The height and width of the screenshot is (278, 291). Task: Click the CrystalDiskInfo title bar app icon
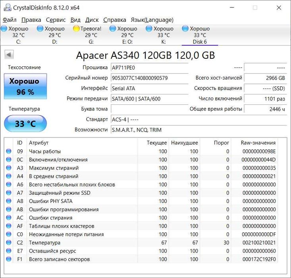(x=8, y=8)
